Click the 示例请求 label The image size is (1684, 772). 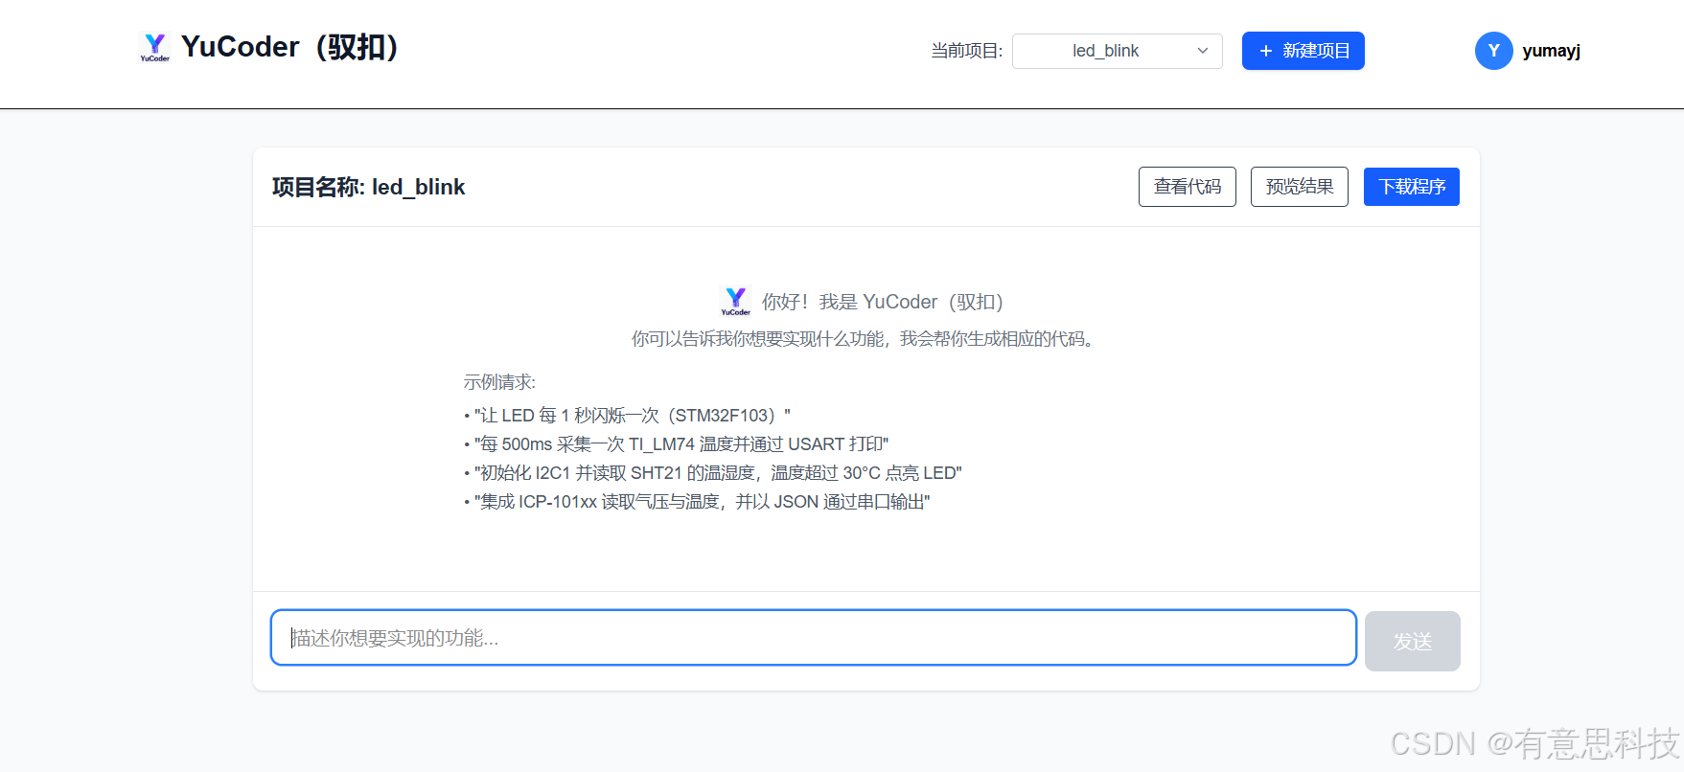[499, 382]
